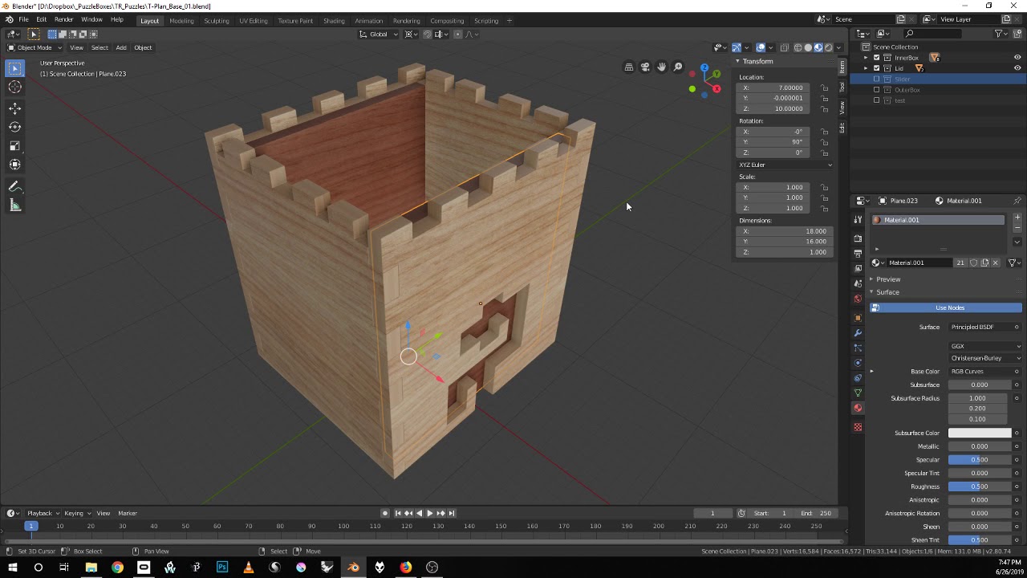The width and height of the screenshot is (1027, 578).
Task: Open the Modifiers wrench properties tab
Action: click(858, 332)
